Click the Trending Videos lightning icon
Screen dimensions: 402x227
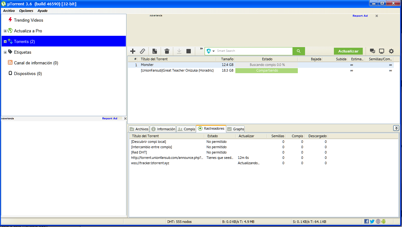click(10, 20)
